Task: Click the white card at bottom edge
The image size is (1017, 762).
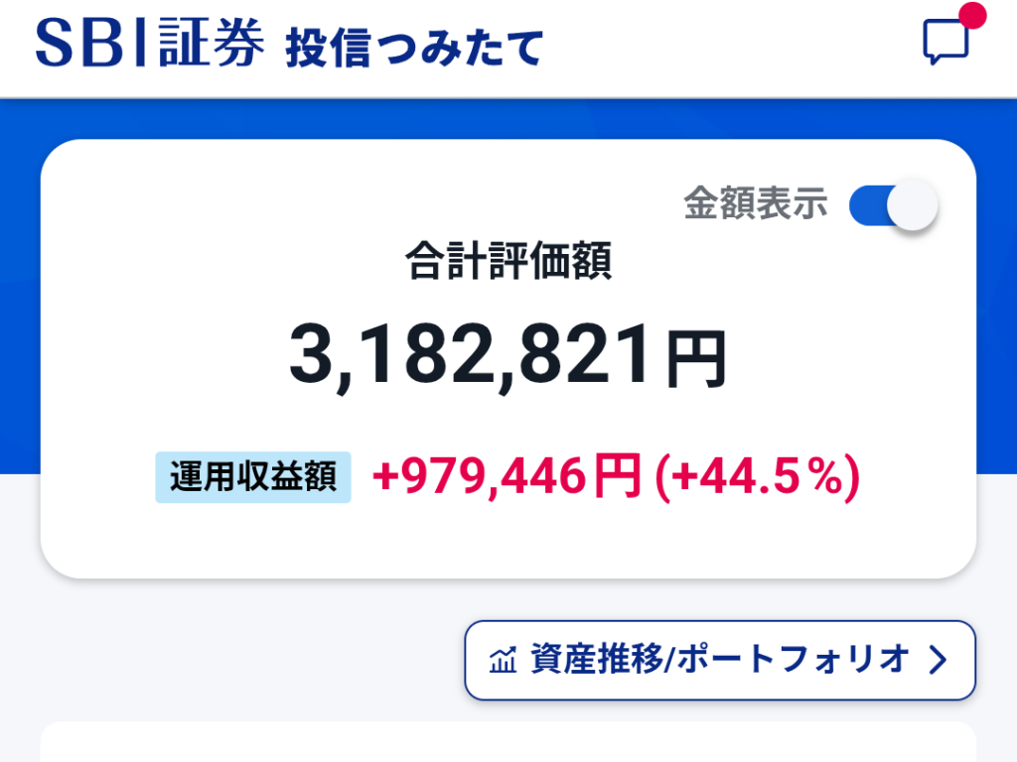Action: (x=508, y=743)
